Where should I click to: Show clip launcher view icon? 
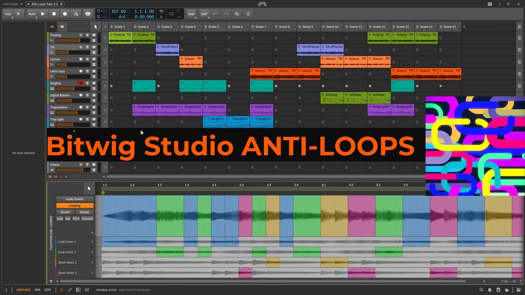click(52, 27)
